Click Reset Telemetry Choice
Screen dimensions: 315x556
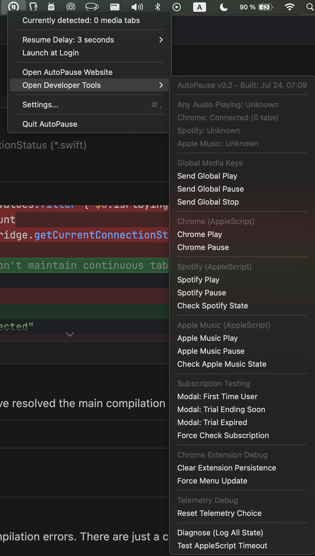(219, 513)
